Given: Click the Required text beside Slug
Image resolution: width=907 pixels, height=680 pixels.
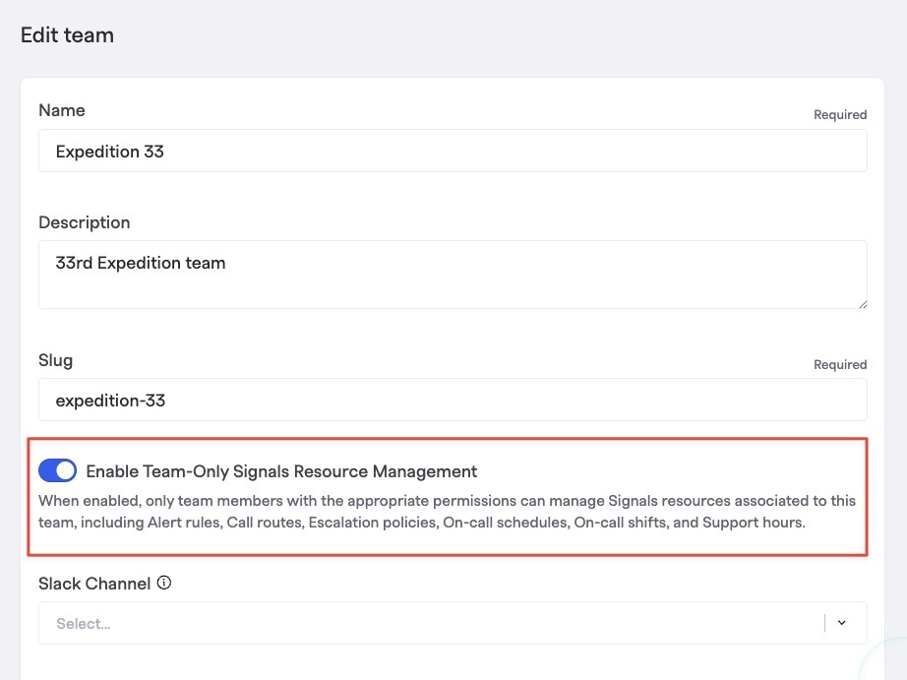Looking at the screenshot, I should point(840,364).
